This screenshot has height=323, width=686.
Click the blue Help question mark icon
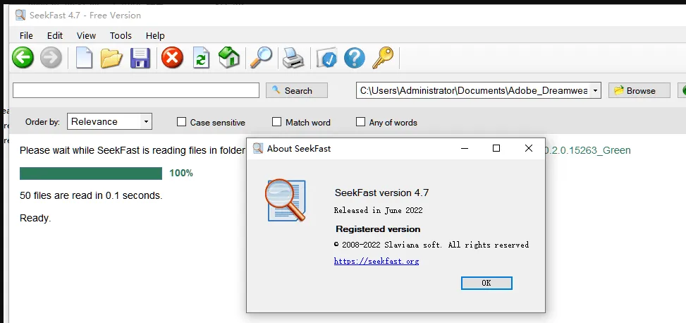[355, 58]
